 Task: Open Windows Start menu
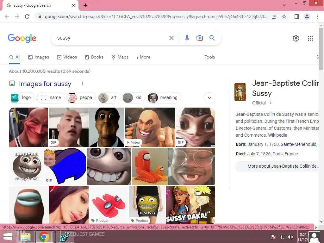tap(8, 237)
